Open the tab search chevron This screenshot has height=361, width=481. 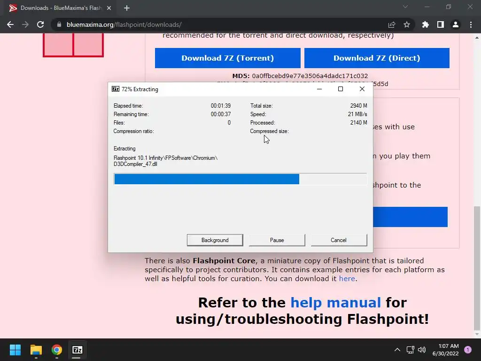[x=405, y=7]
